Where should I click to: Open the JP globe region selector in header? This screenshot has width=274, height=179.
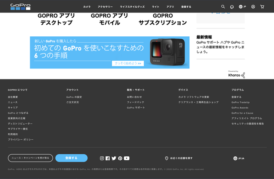[242, 7]
